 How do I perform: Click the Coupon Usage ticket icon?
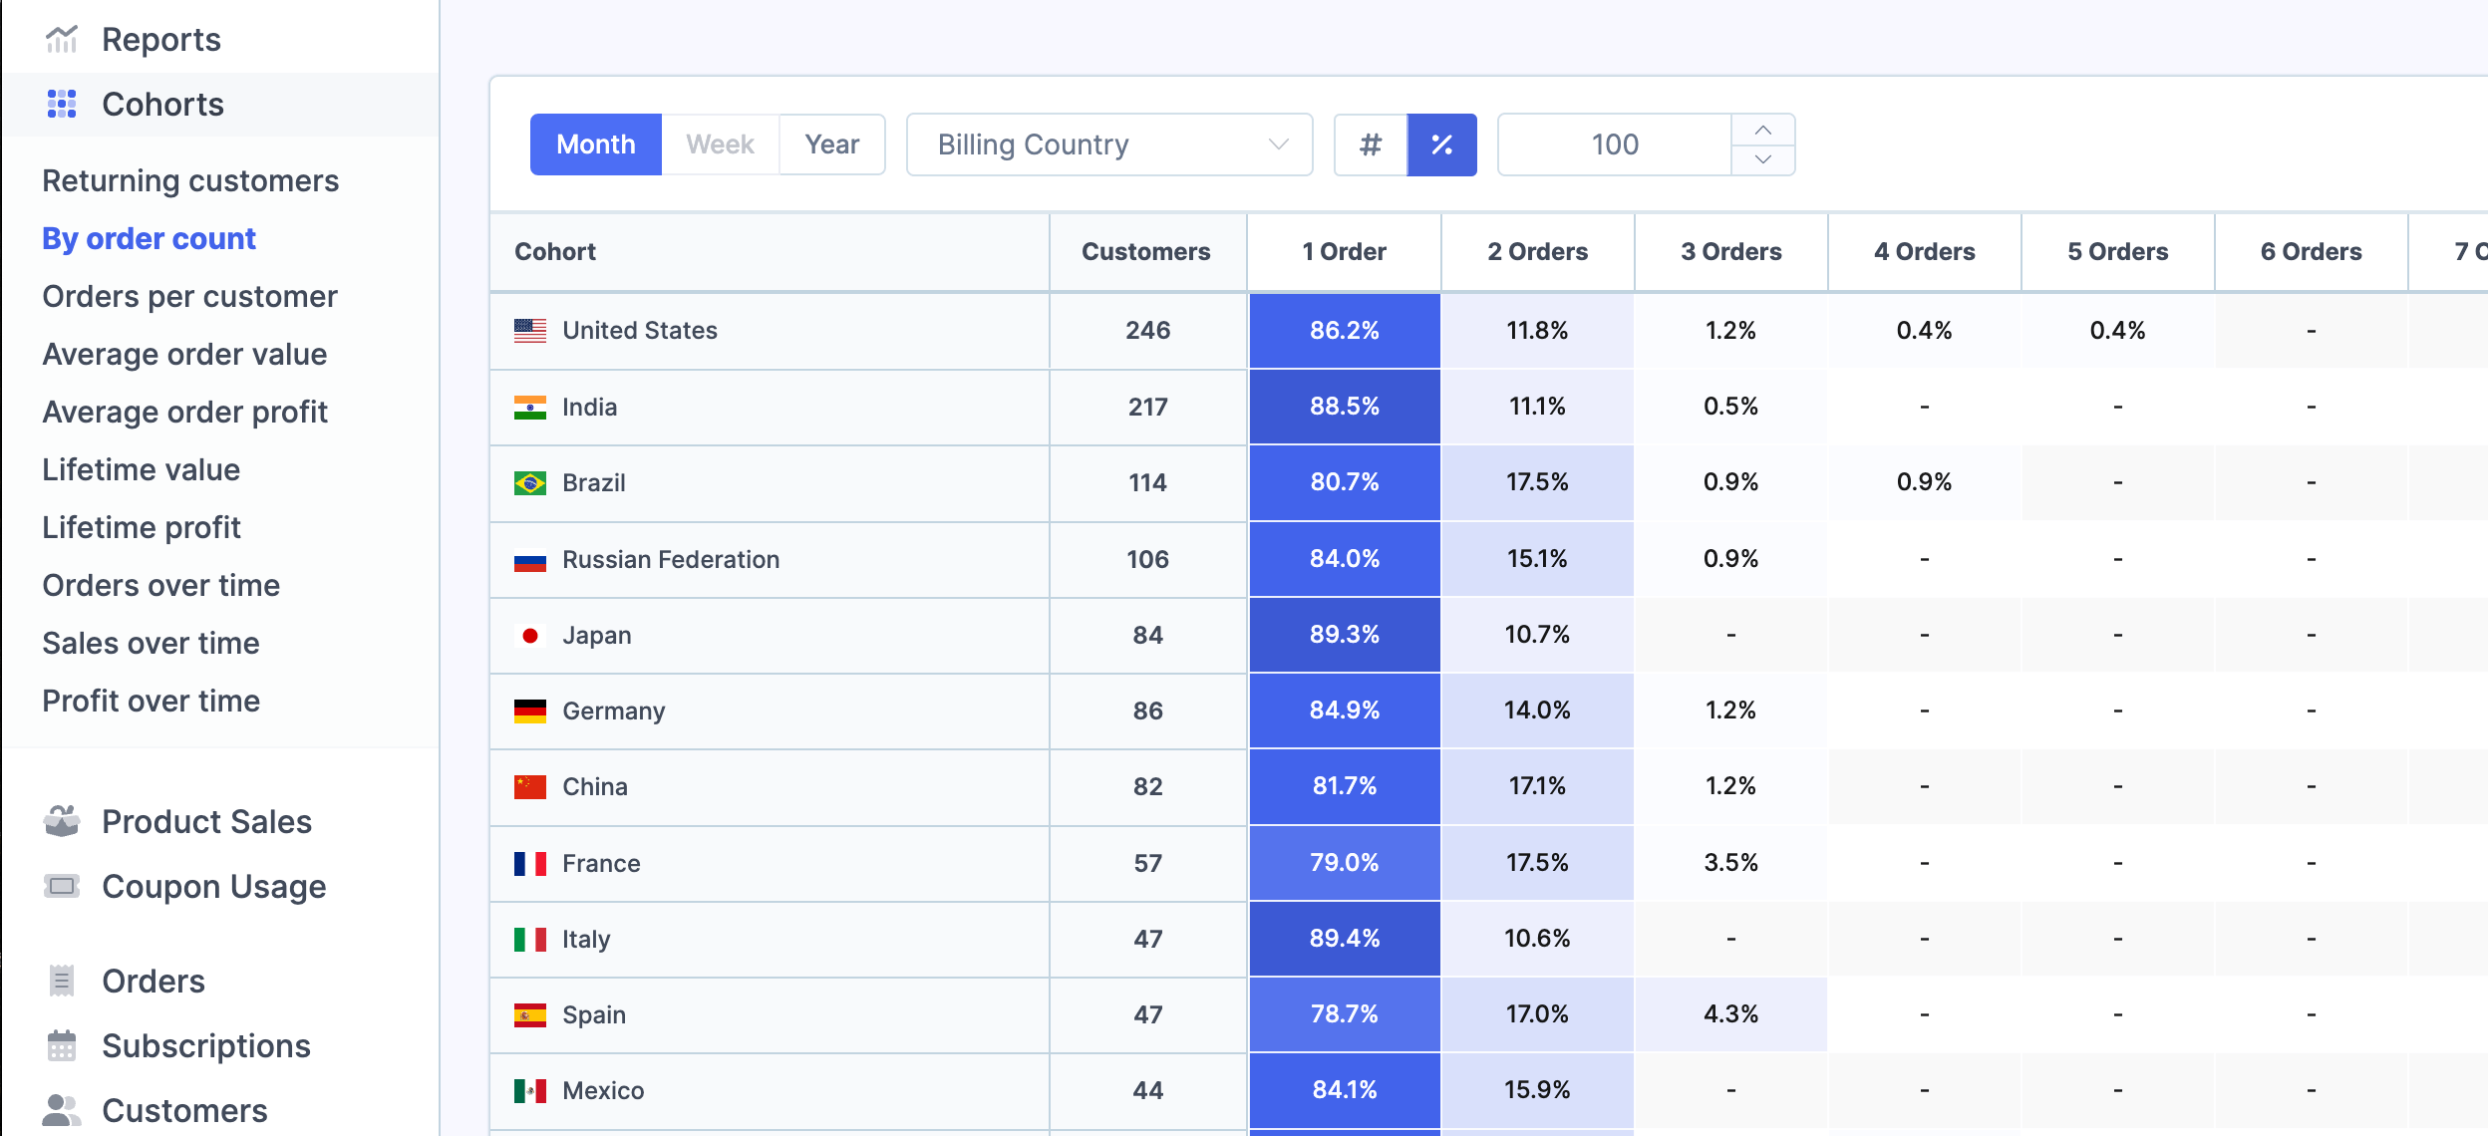(x=62, y=885)
